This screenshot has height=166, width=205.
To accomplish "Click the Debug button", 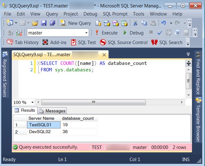I will pos(133,33).
